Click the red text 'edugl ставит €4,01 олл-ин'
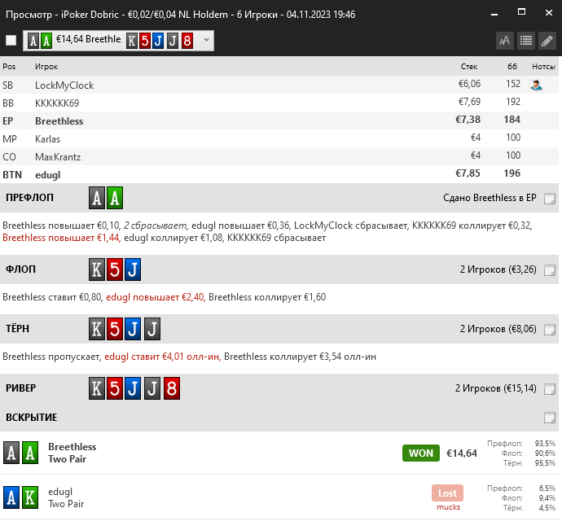The image size is (562, 530). tap(162, 357)
